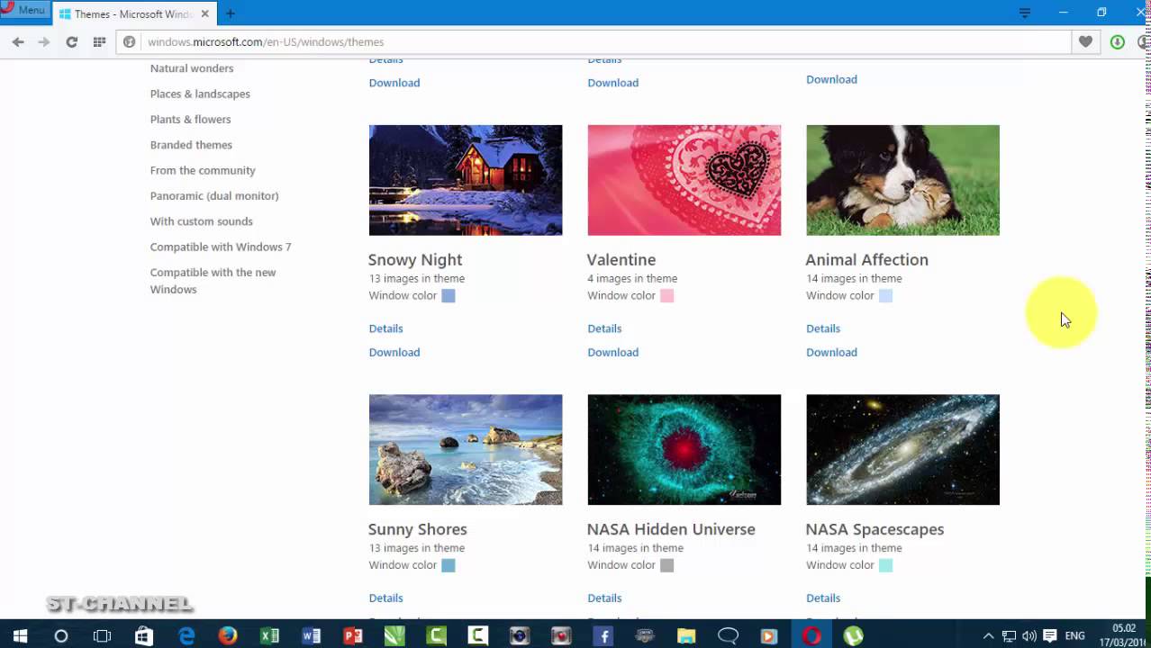1151x648 pixels.
Task: Launch Firefox from taskbar
Action: (228, 636)
